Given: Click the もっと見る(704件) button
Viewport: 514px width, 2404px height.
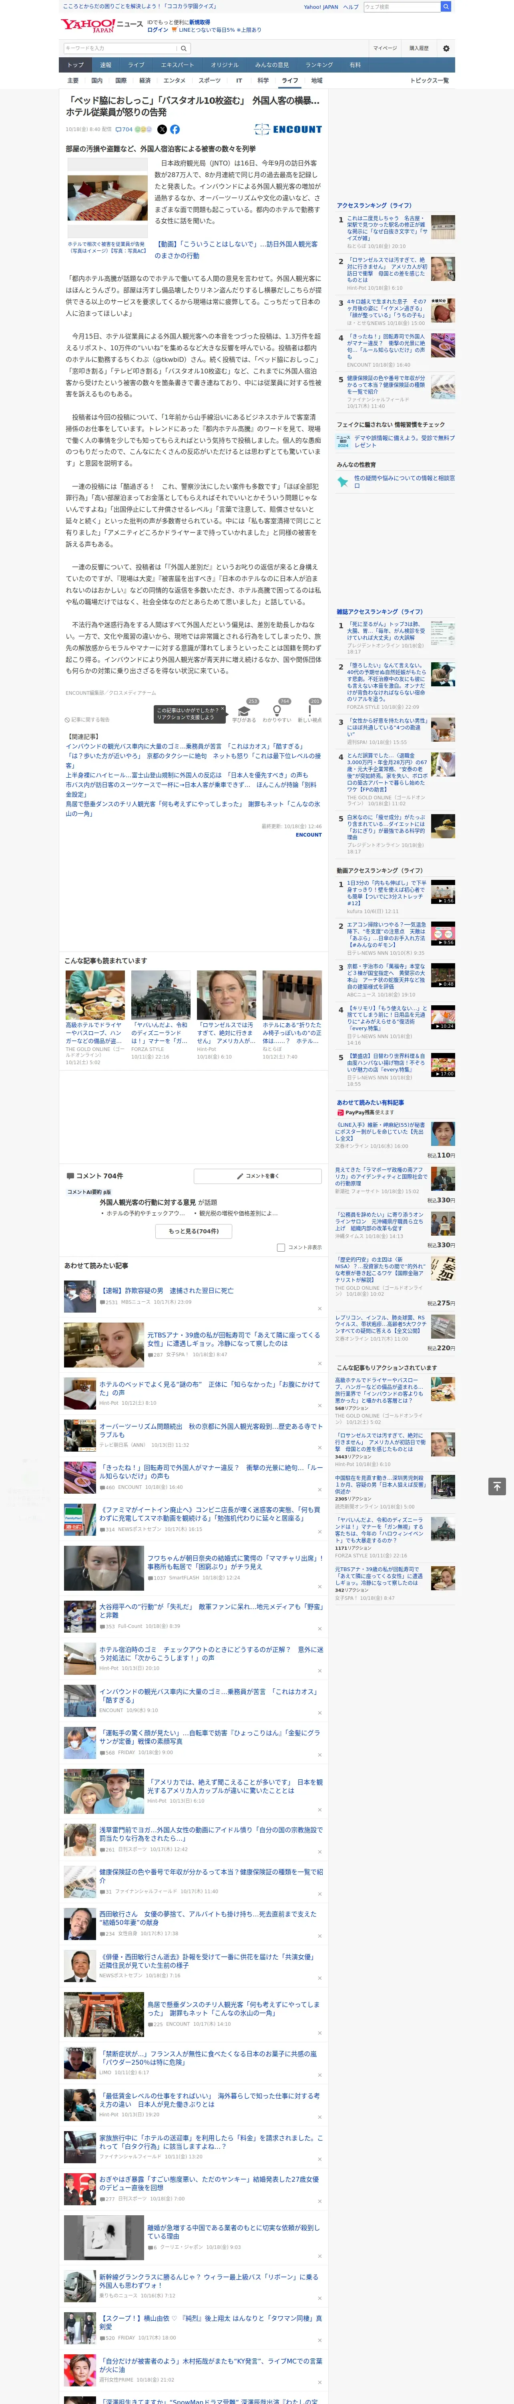Looking at the screenshot, I should (194, 1231).
